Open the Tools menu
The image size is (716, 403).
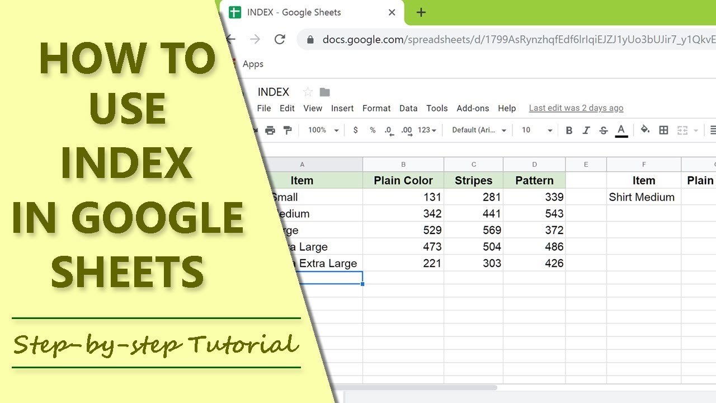pos(437,108)
